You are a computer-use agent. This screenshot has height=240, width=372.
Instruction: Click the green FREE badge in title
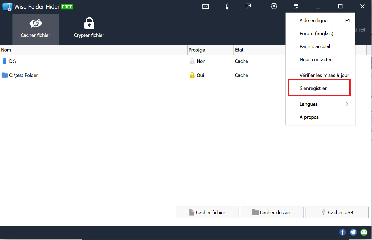tap(67, 7)
